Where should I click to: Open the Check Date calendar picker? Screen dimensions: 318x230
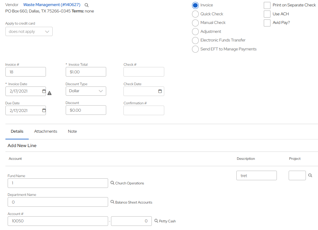click(x=160, y=91)
